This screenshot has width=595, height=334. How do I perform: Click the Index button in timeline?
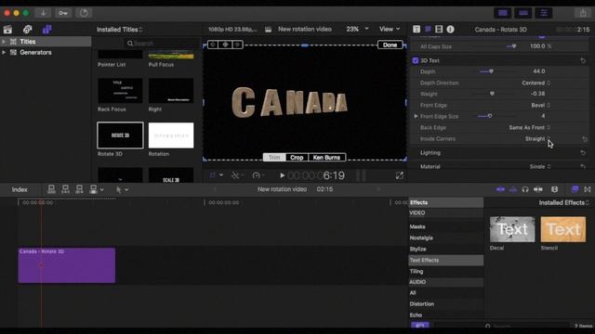pyautogui.click(x=20, y=189)
